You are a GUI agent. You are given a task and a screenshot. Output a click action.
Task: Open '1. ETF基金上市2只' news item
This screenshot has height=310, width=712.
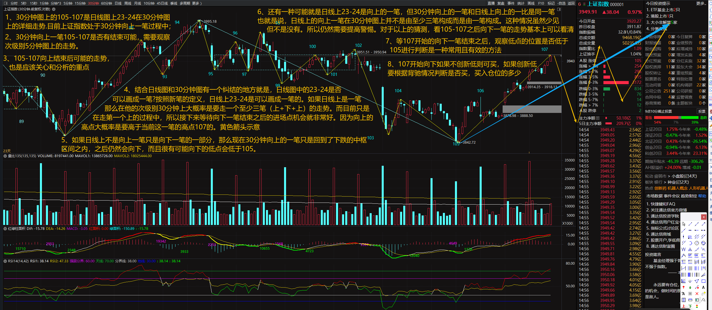[x=663, y=10]
